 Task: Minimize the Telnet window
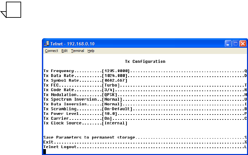click(x=228, y=43)
